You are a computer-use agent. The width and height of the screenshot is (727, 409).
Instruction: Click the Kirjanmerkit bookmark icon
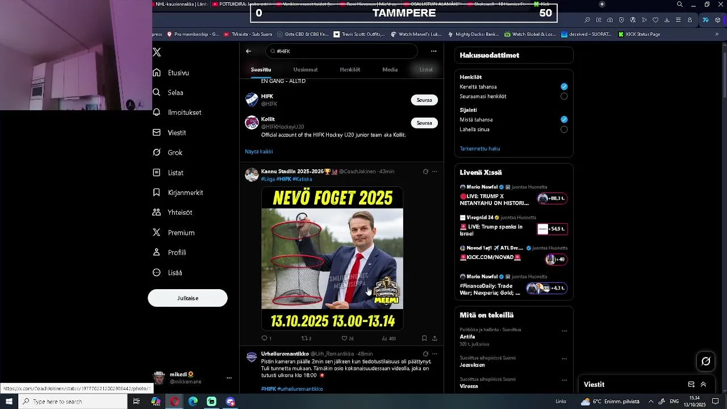157,193
